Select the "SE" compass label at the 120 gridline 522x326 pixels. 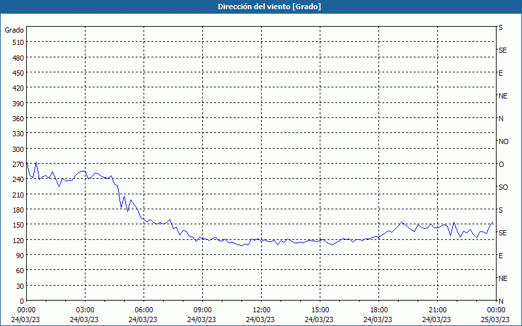502,233
